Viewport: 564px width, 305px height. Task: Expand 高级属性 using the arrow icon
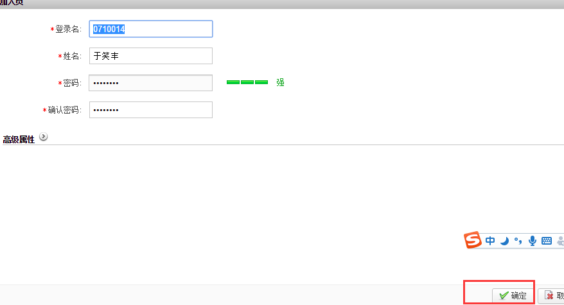click(x=43, y=137)
